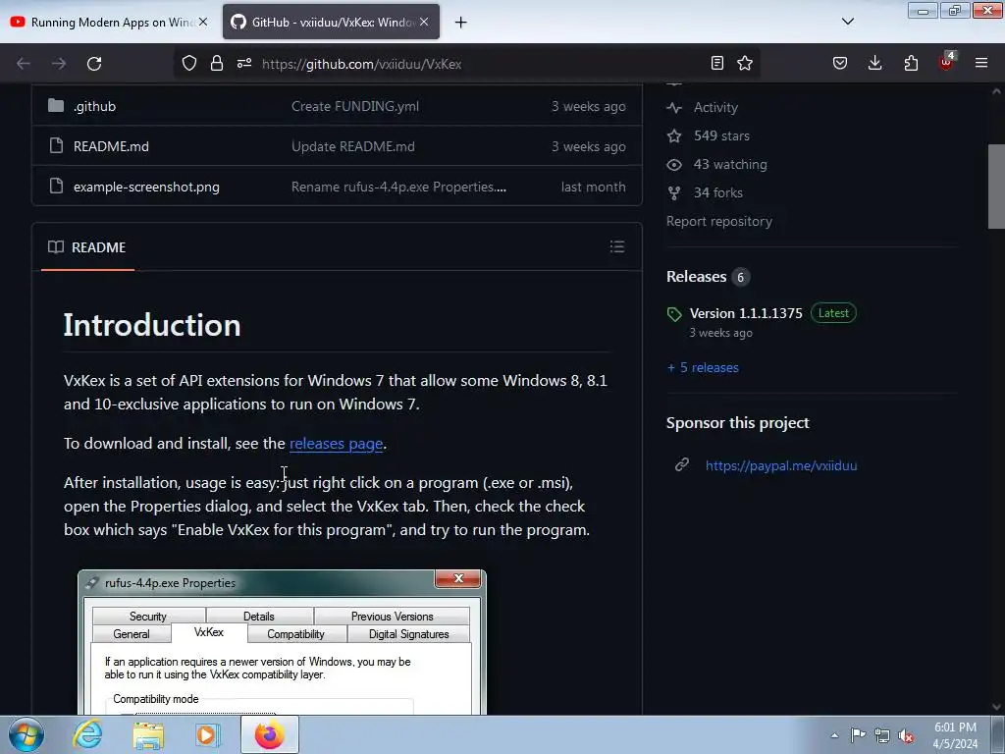Open example-screenshot.png file
Image resolution: width=1005 pixels, height=754 pixels.
click(146, 187)
